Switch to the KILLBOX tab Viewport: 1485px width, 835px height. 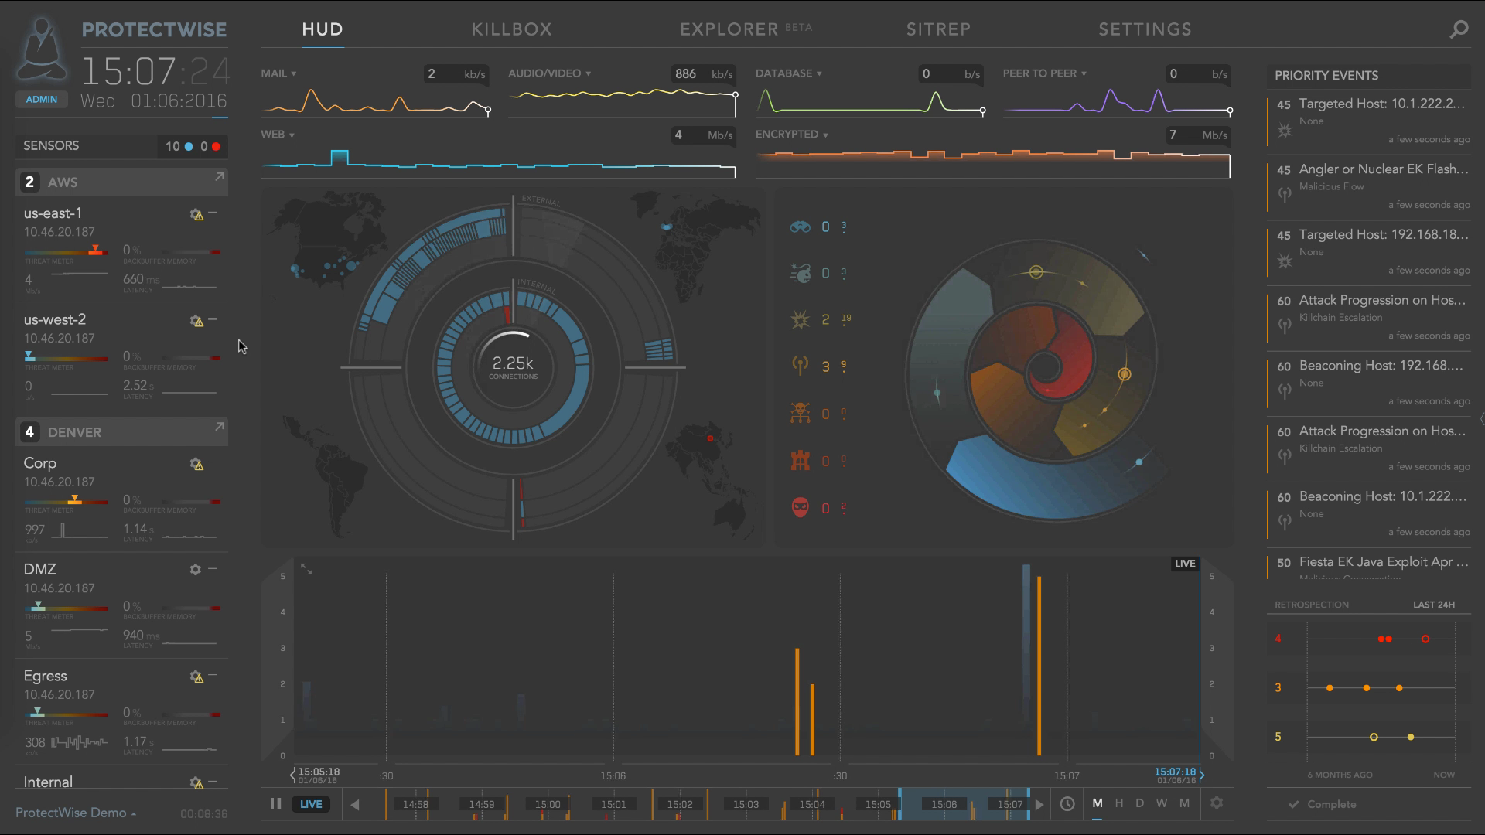(512, 29)
